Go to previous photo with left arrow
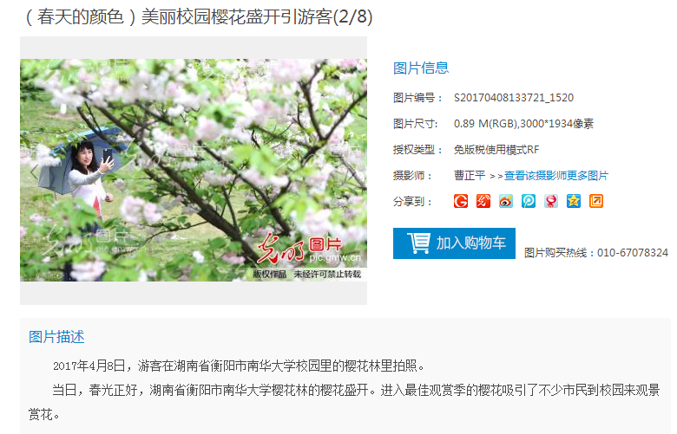This screenshot has width=677, height=434. coord(34,172)
